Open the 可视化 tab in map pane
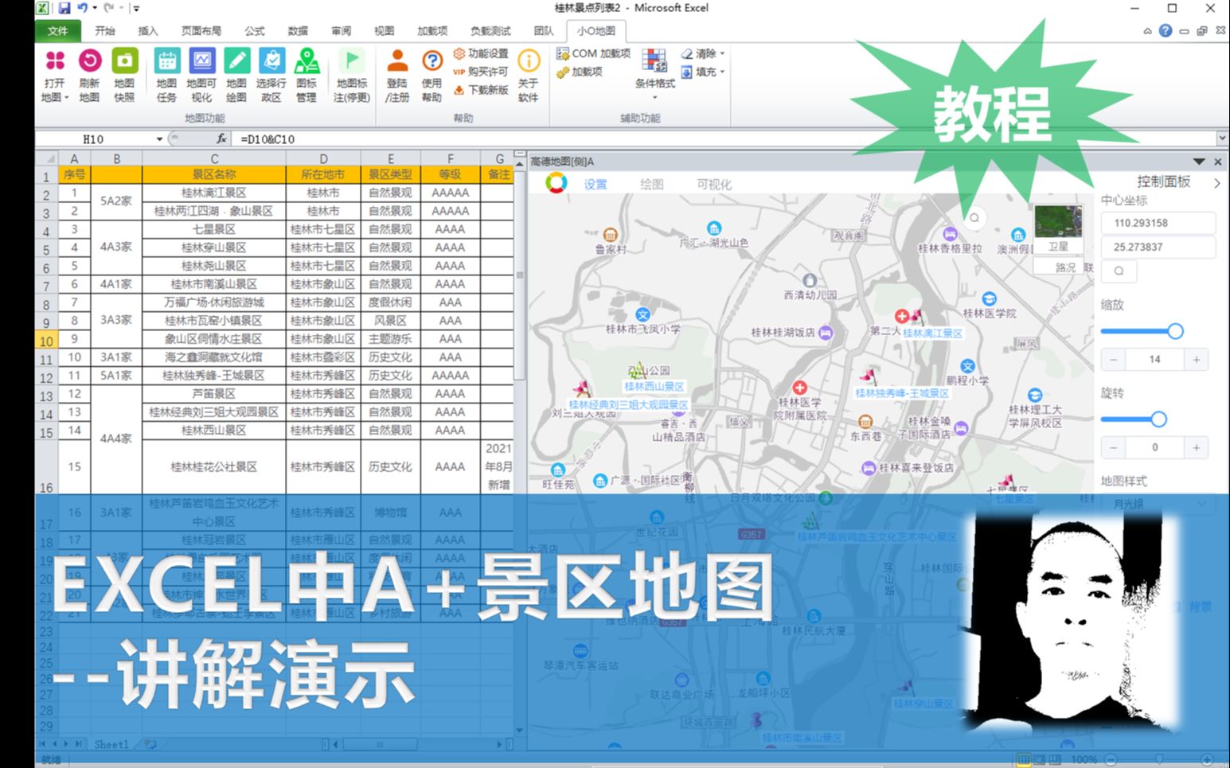 click(x=714, y=184)
